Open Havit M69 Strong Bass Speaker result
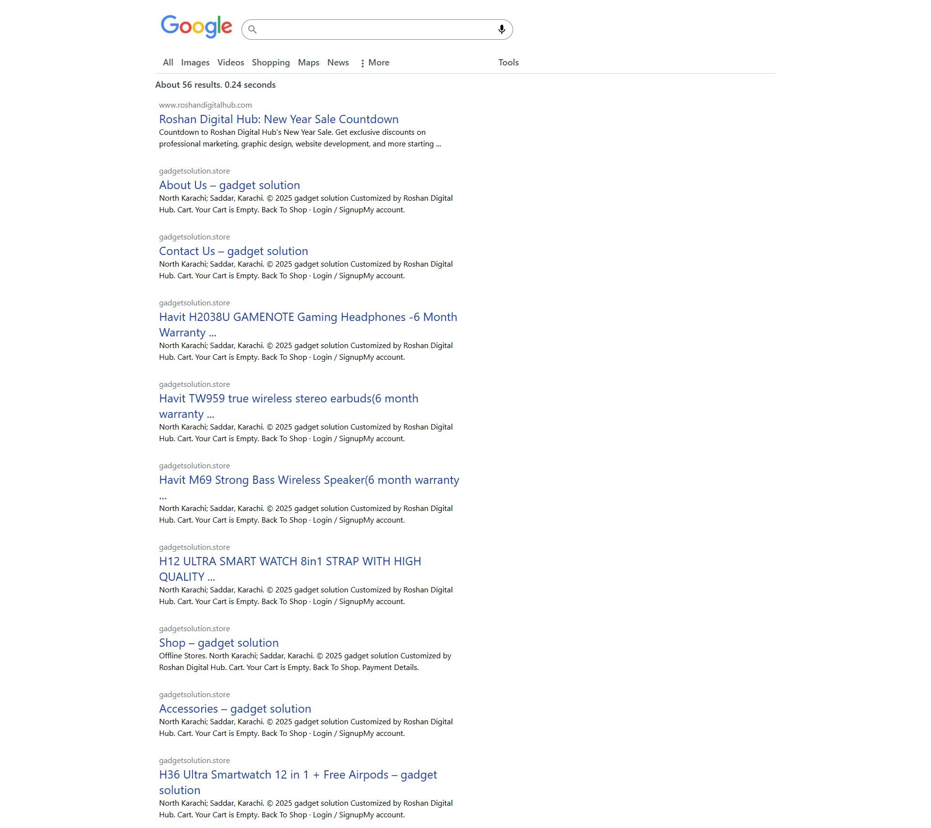This screenshot has height=828, width=931. click(x=309, y=480)
